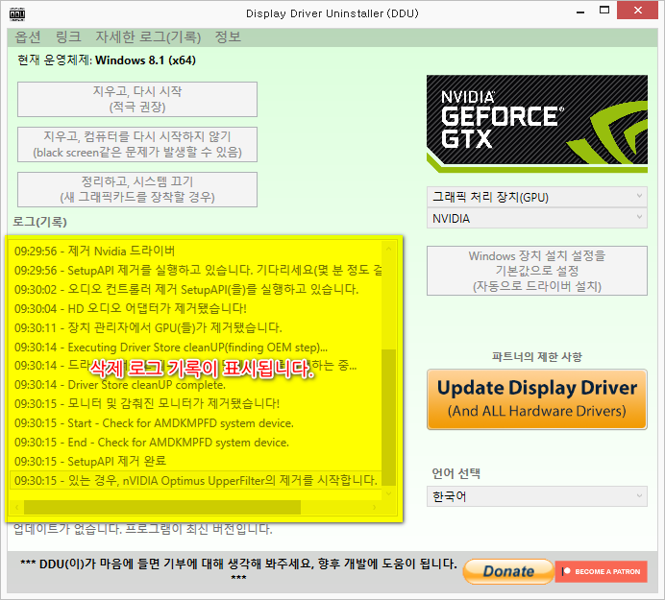Select log line '모니터 및 감춰진 모니터가 제거됐습니다!'
The height and width of the screenshot is (600, 665).
tap(195, 403)
